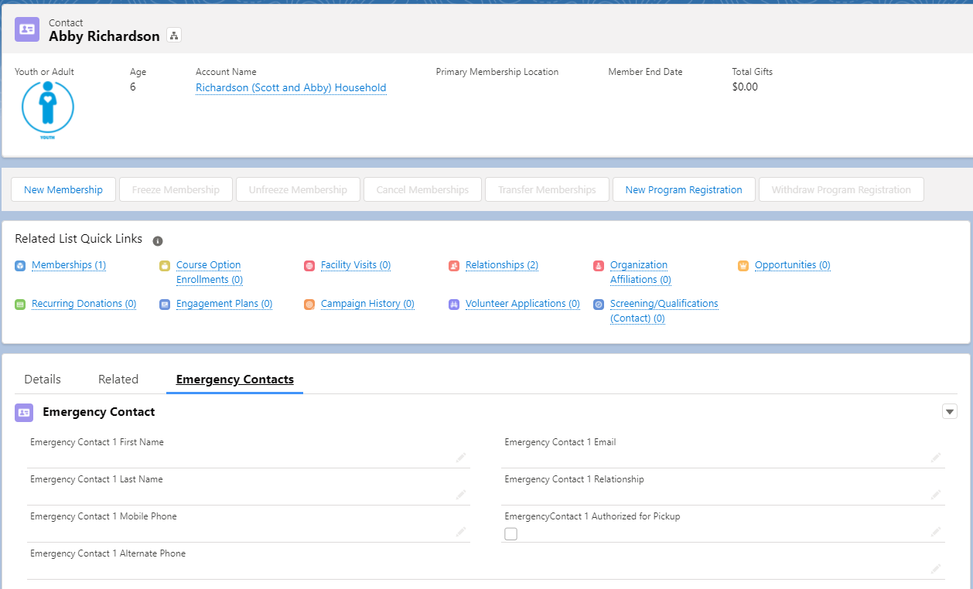The image size is (973, 589).
Task: Edit Emergency Contact 1 First Name with pencil icon
Action: click(461, 458)
